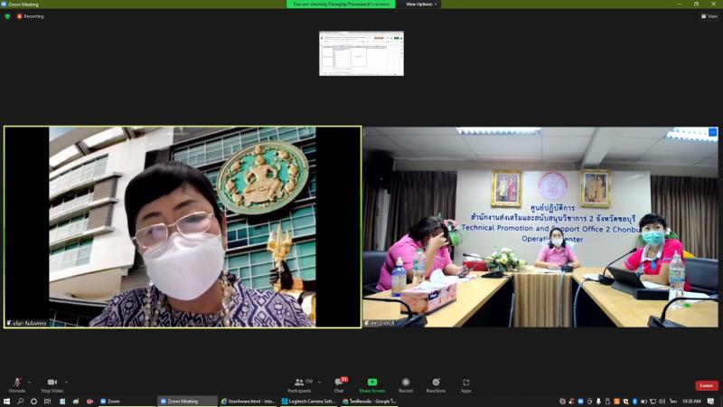Open audio options arrow beside Unmute
Screen dimensions: 723x407
coord(30,382)
